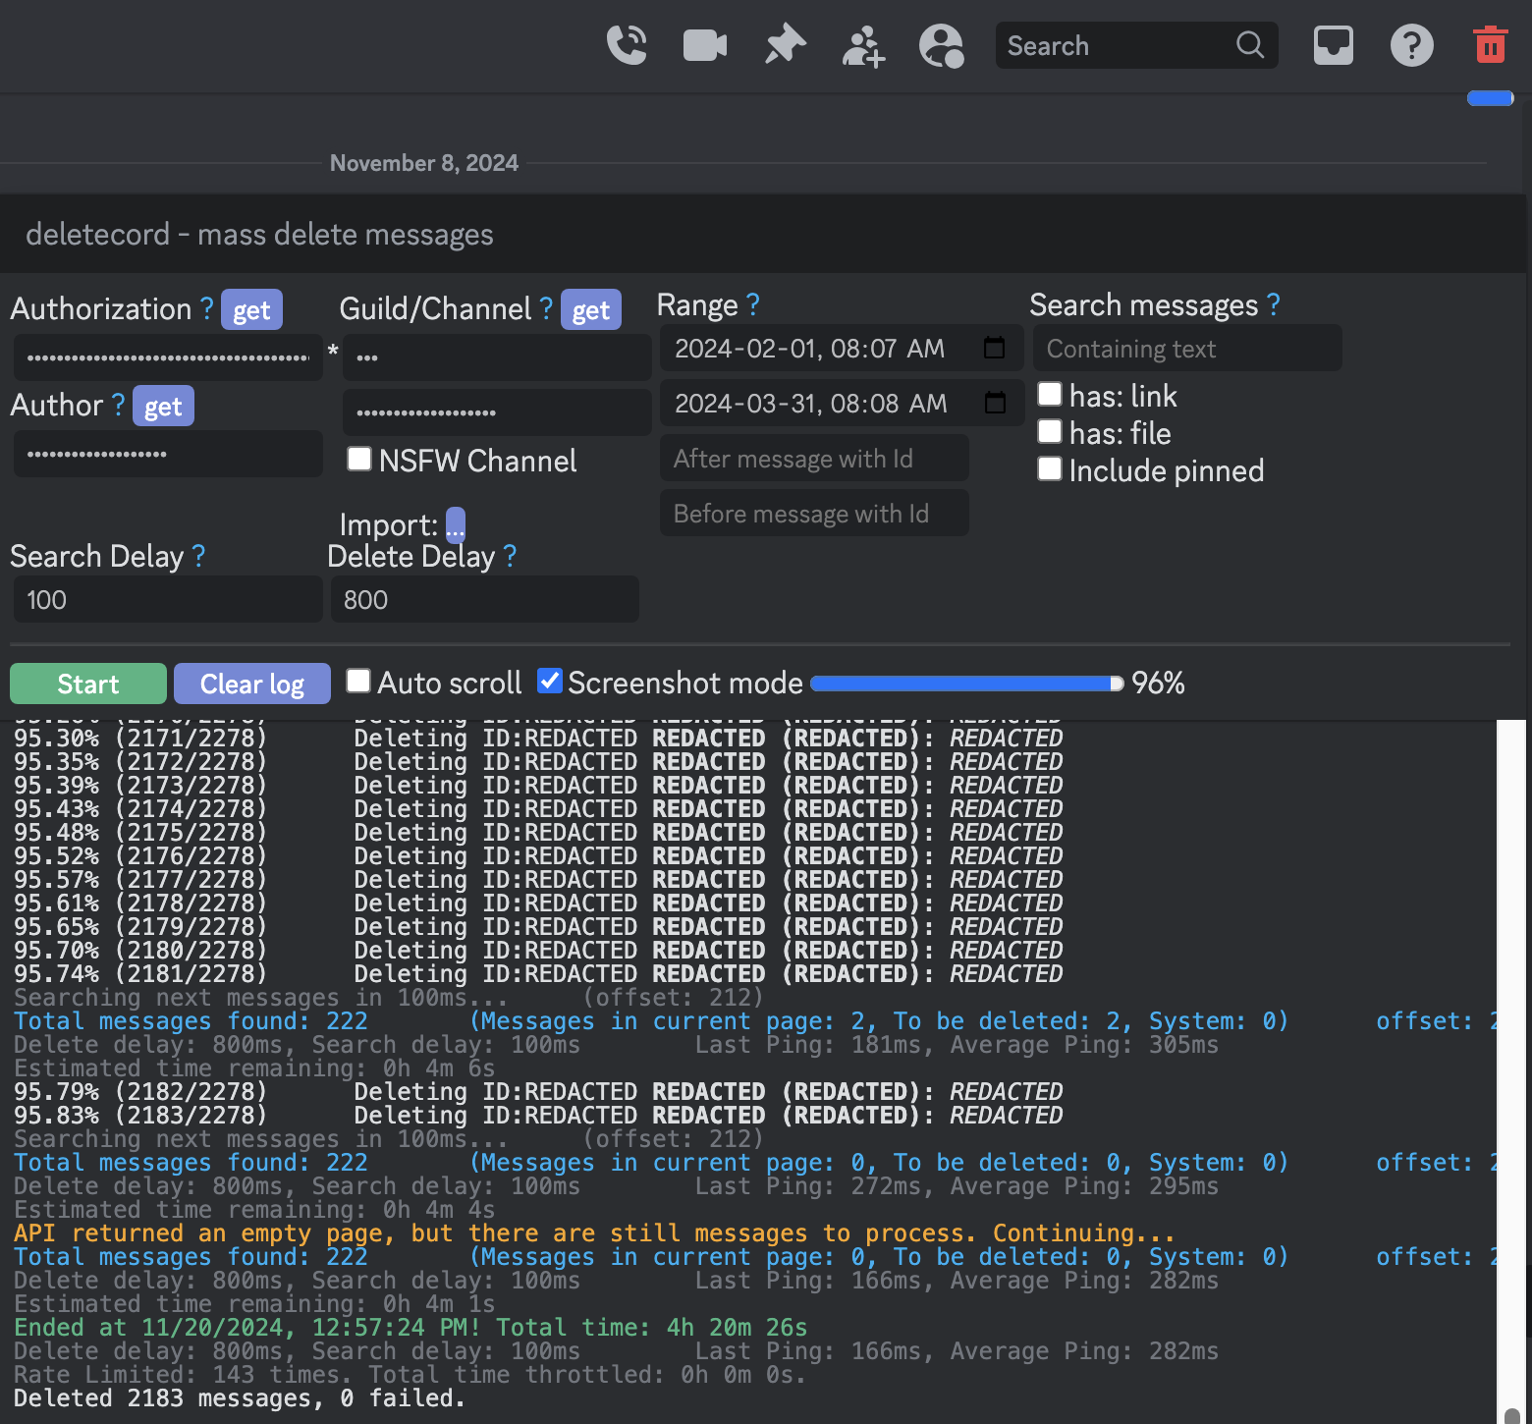1532x1424 pixels.
Task: Open the help icon
Action: tap(1411, 45)
